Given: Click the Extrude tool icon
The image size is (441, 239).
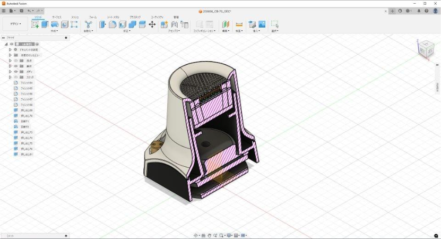Looking at the screenshot, I should coord(45,24).
